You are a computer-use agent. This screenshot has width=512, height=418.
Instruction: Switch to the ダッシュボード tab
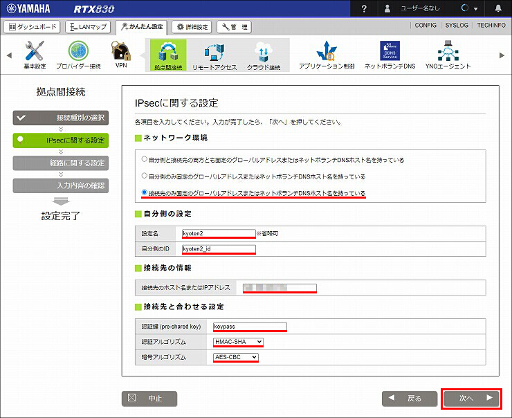[x=32, y=27]
